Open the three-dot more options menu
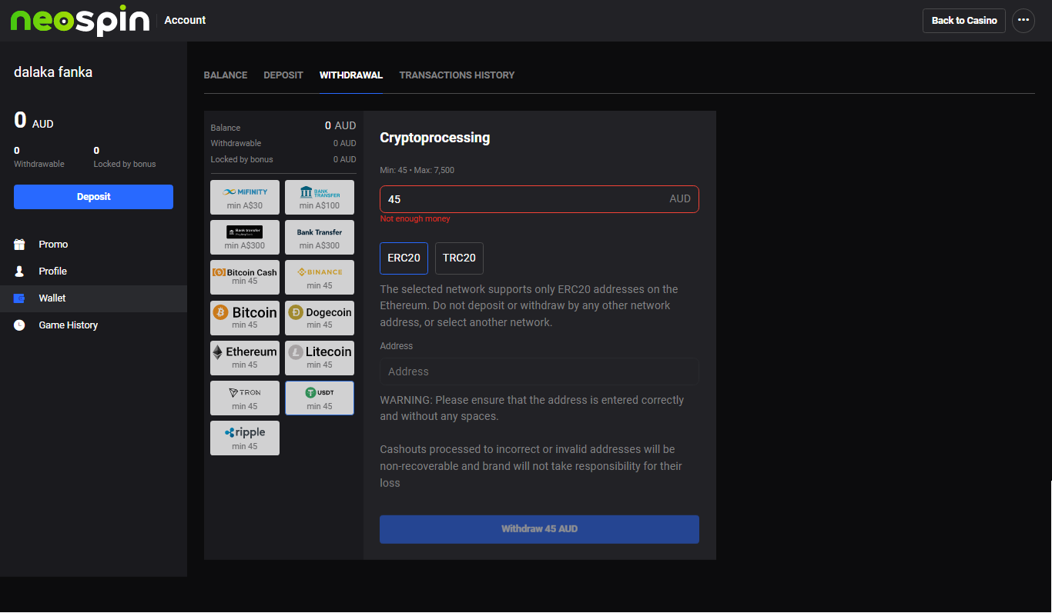The width and height of the screenshot is (1052, 613). (x=1023, y=21)
